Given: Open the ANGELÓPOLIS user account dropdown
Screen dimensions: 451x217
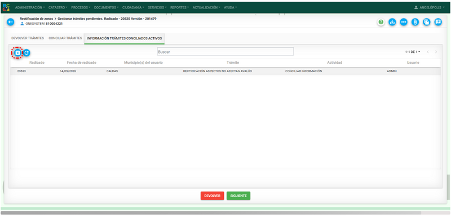Looking at the screenshot, I should point(430,7).
